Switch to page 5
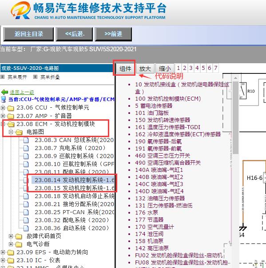This screenshot has height=268, width=266. point(203,68)
